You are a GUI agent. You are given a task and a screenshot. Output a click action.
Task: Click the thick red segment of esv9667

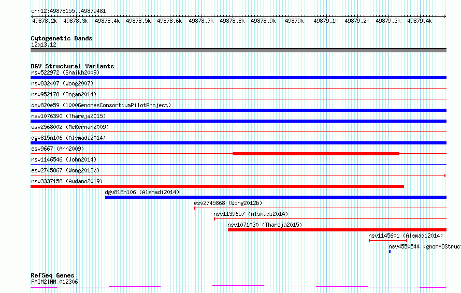coord(316,154)
